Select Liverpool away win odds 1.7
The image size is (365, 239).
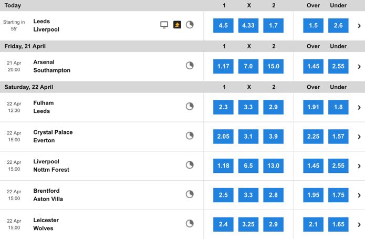pyautogui.click(x=273, y=25)
